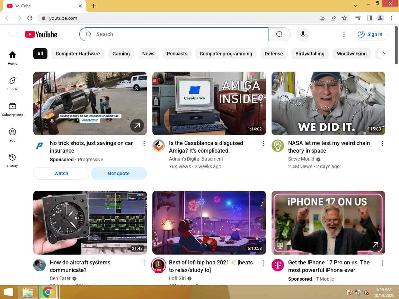This screenshot has height=299, width=399.
Task: Open File Explorer from taskbar
Action: click(28, 292)
